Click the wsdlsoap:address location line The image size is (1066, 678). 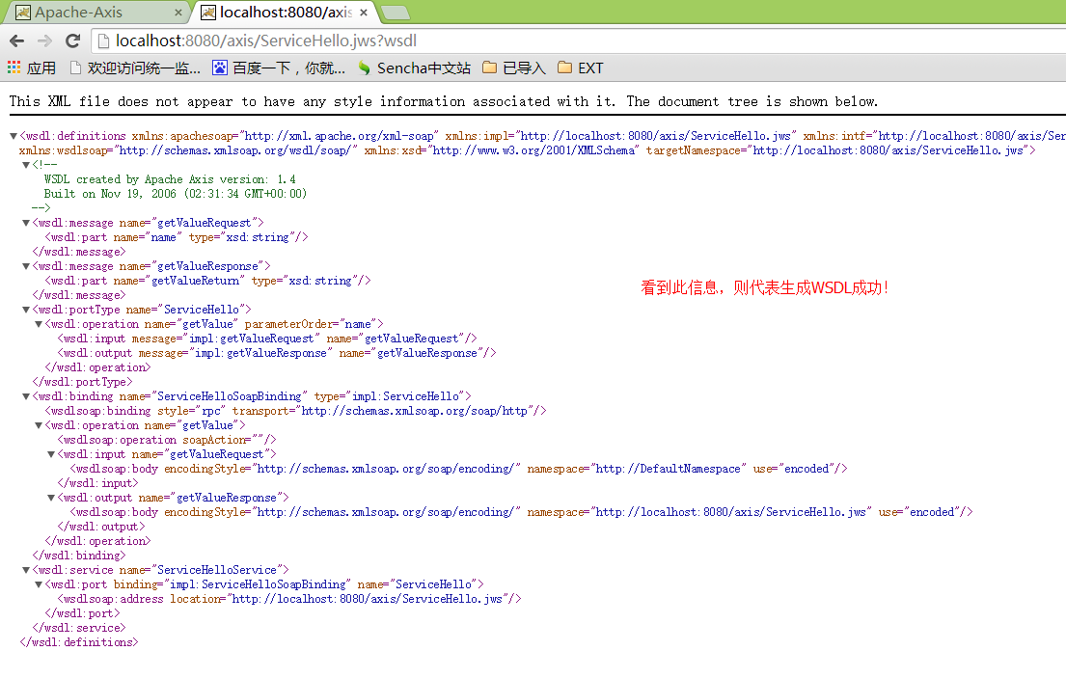click(289, 599)
